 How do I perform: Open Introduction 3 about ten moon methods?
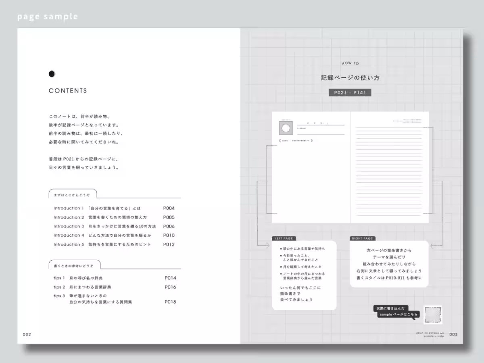(104, 226)
